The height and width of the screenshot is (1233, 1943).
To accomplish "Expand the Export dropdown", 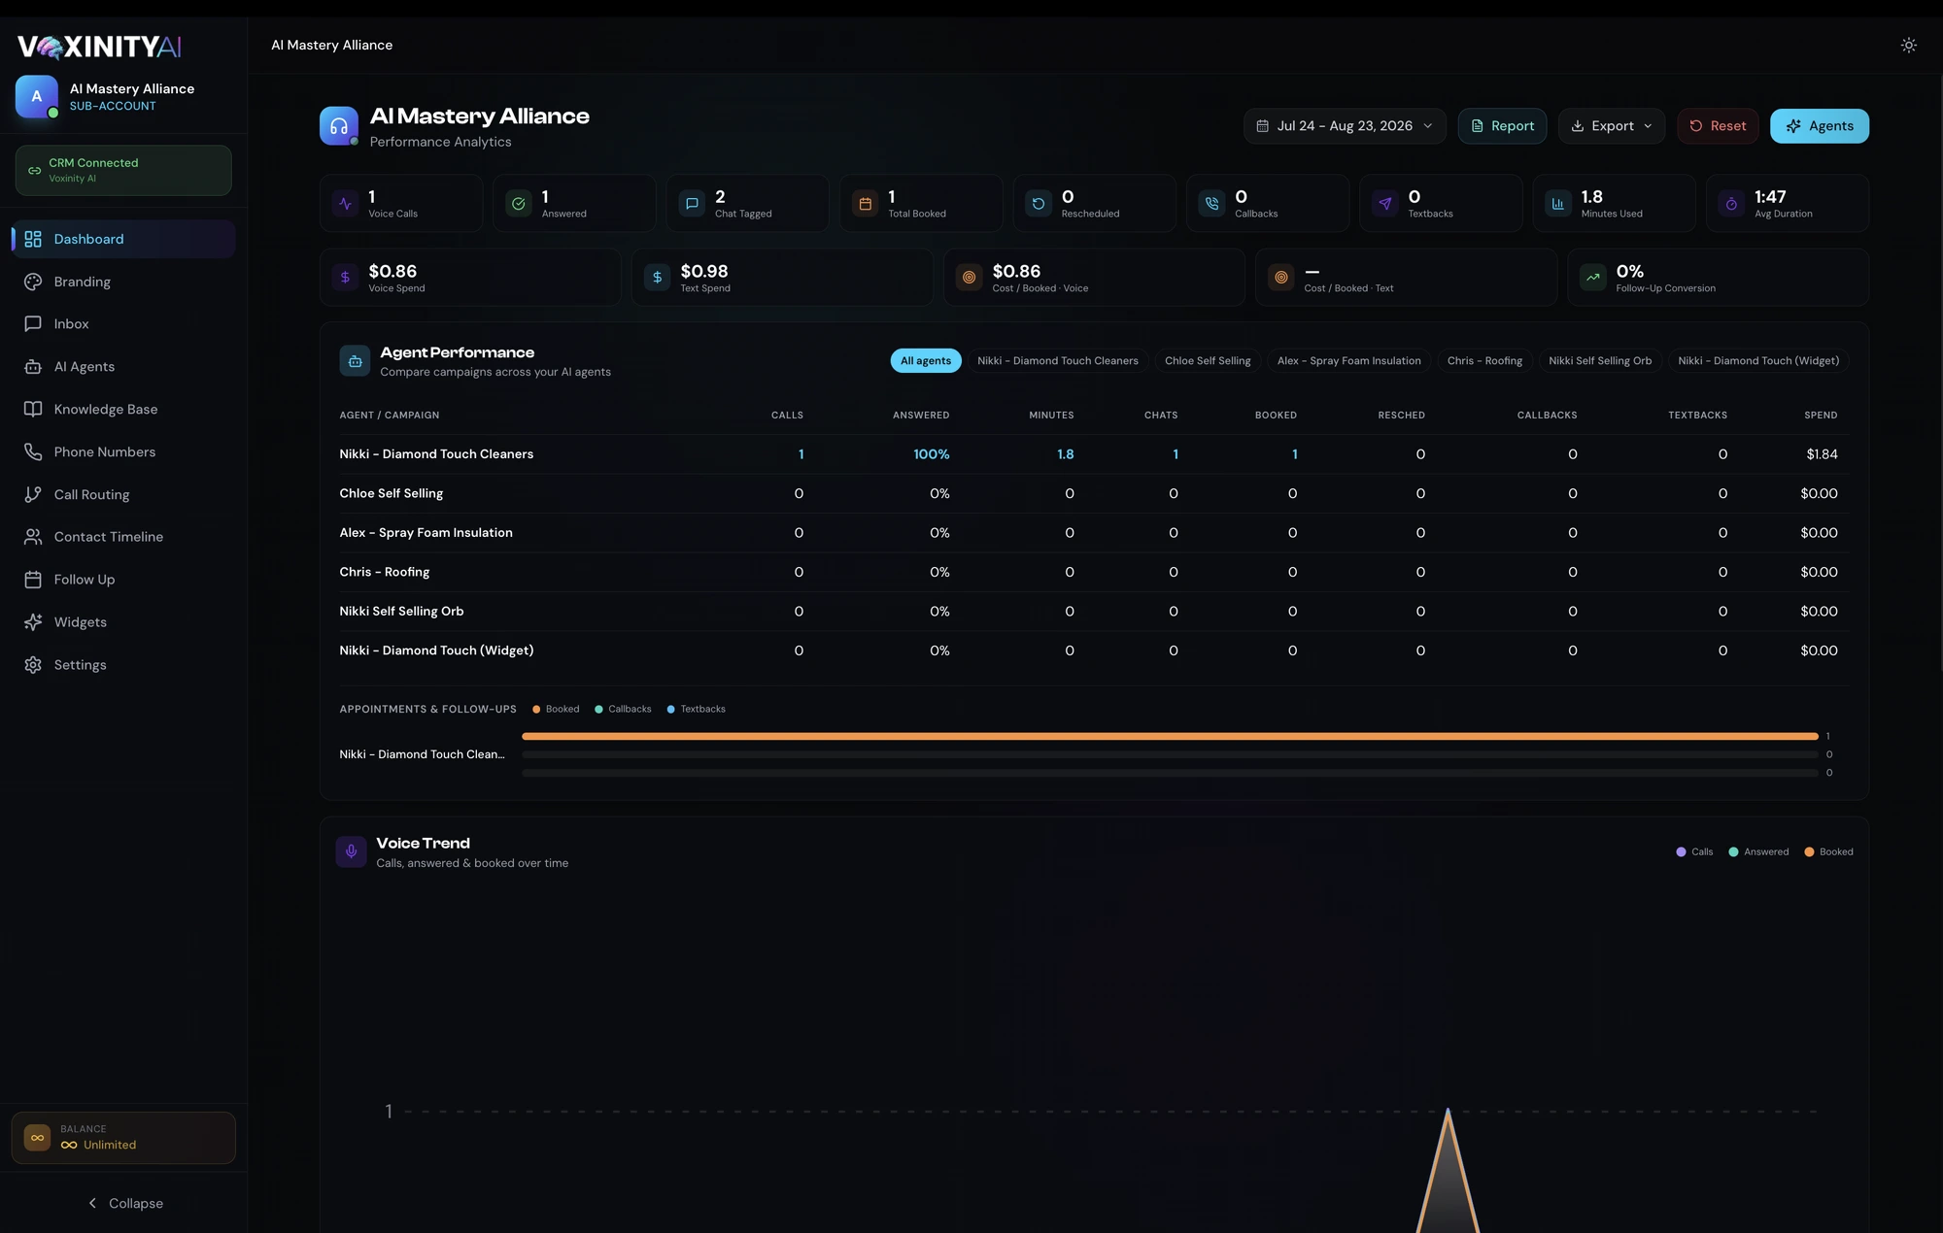I will pyautogui.click(x=1611, y=126).
